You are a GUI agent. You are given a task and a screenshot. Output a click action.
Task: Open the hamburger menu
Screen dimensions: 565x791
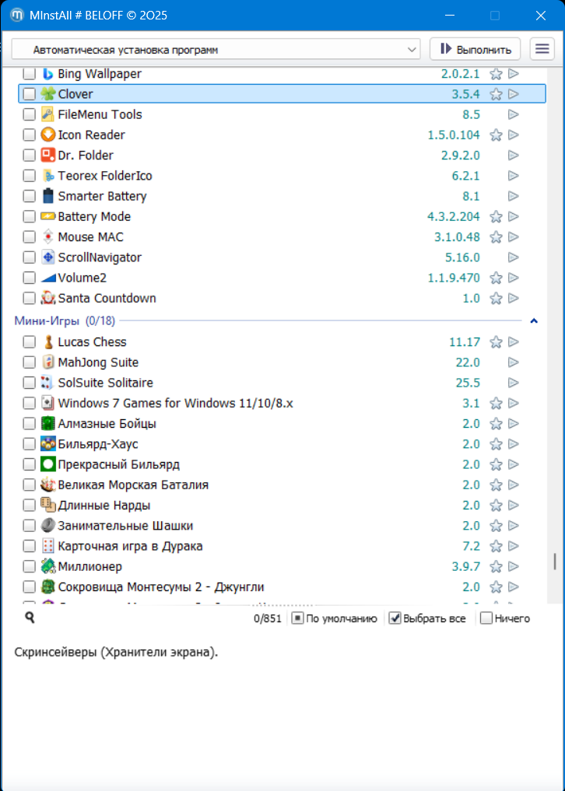[x=542, y=49]
